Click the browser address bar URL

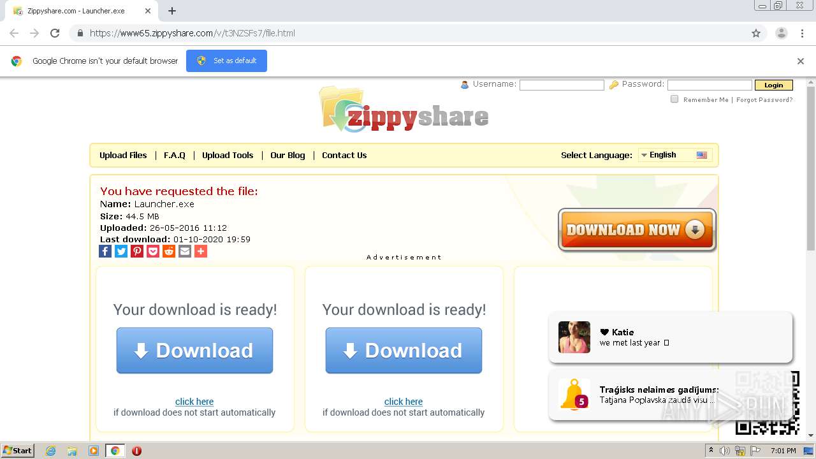192,33
